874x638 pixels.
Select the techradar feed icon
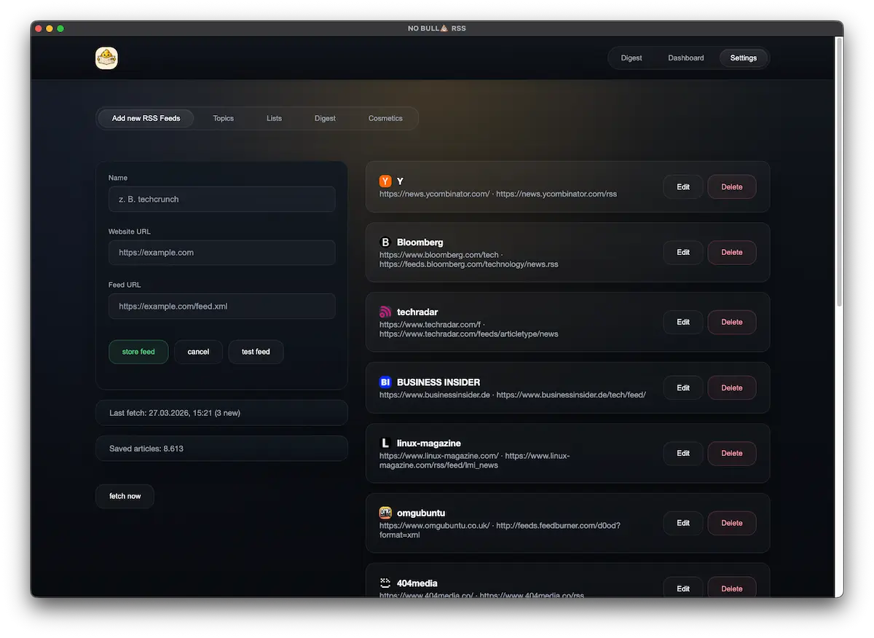click(x=385, y=312)
